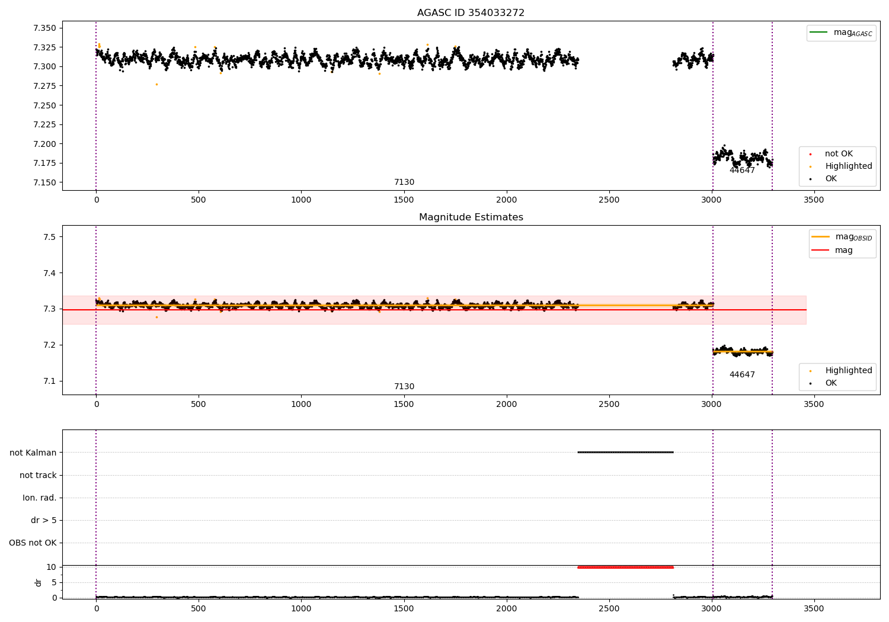Click the 'Magnitude Estimates' plot title

point(471,217)
